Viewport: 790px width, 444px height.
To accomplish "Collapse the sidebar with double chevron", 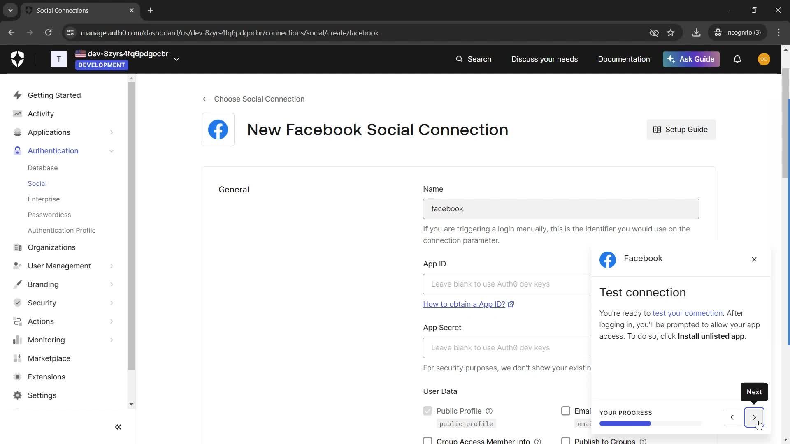I will click(118, 427).
